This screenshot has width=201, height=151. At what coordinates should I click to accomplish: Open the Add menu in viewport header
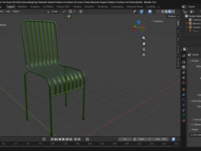pyautogui.click(x=8, y=11)
